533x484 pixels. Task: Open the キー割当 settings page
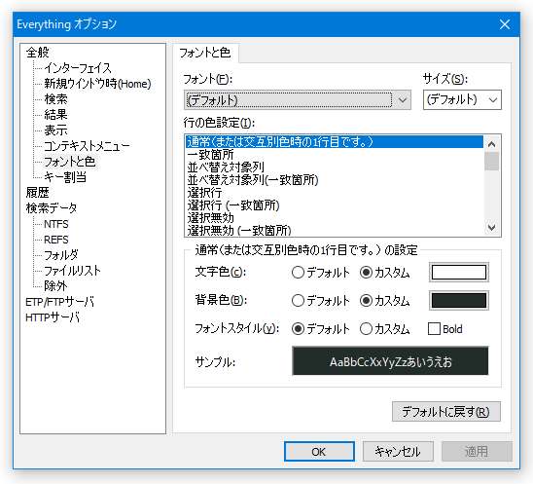65,177
